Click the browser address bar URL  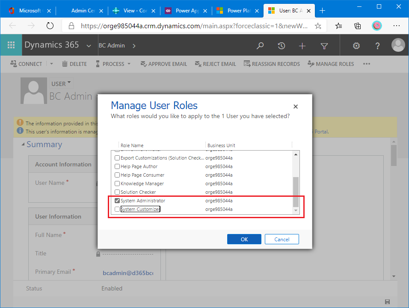(194, 26)
